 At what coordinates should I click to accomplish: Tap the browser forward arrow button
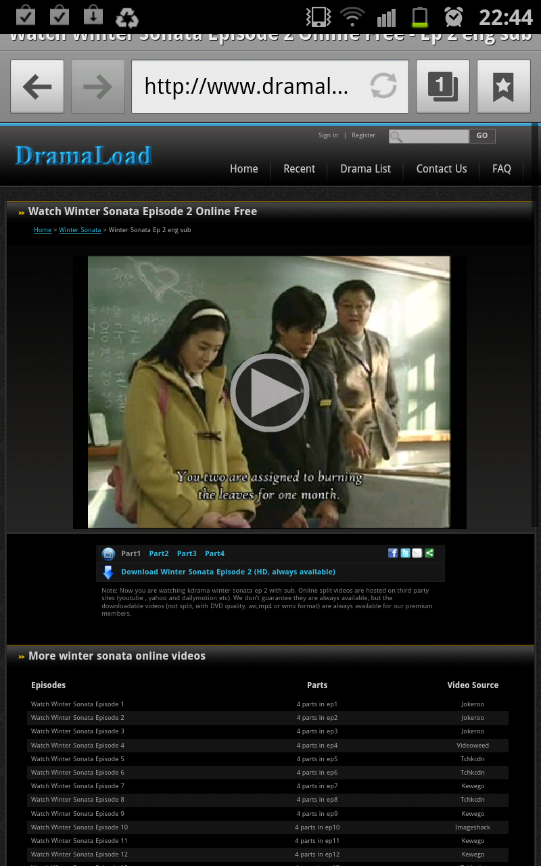(98, 87)
